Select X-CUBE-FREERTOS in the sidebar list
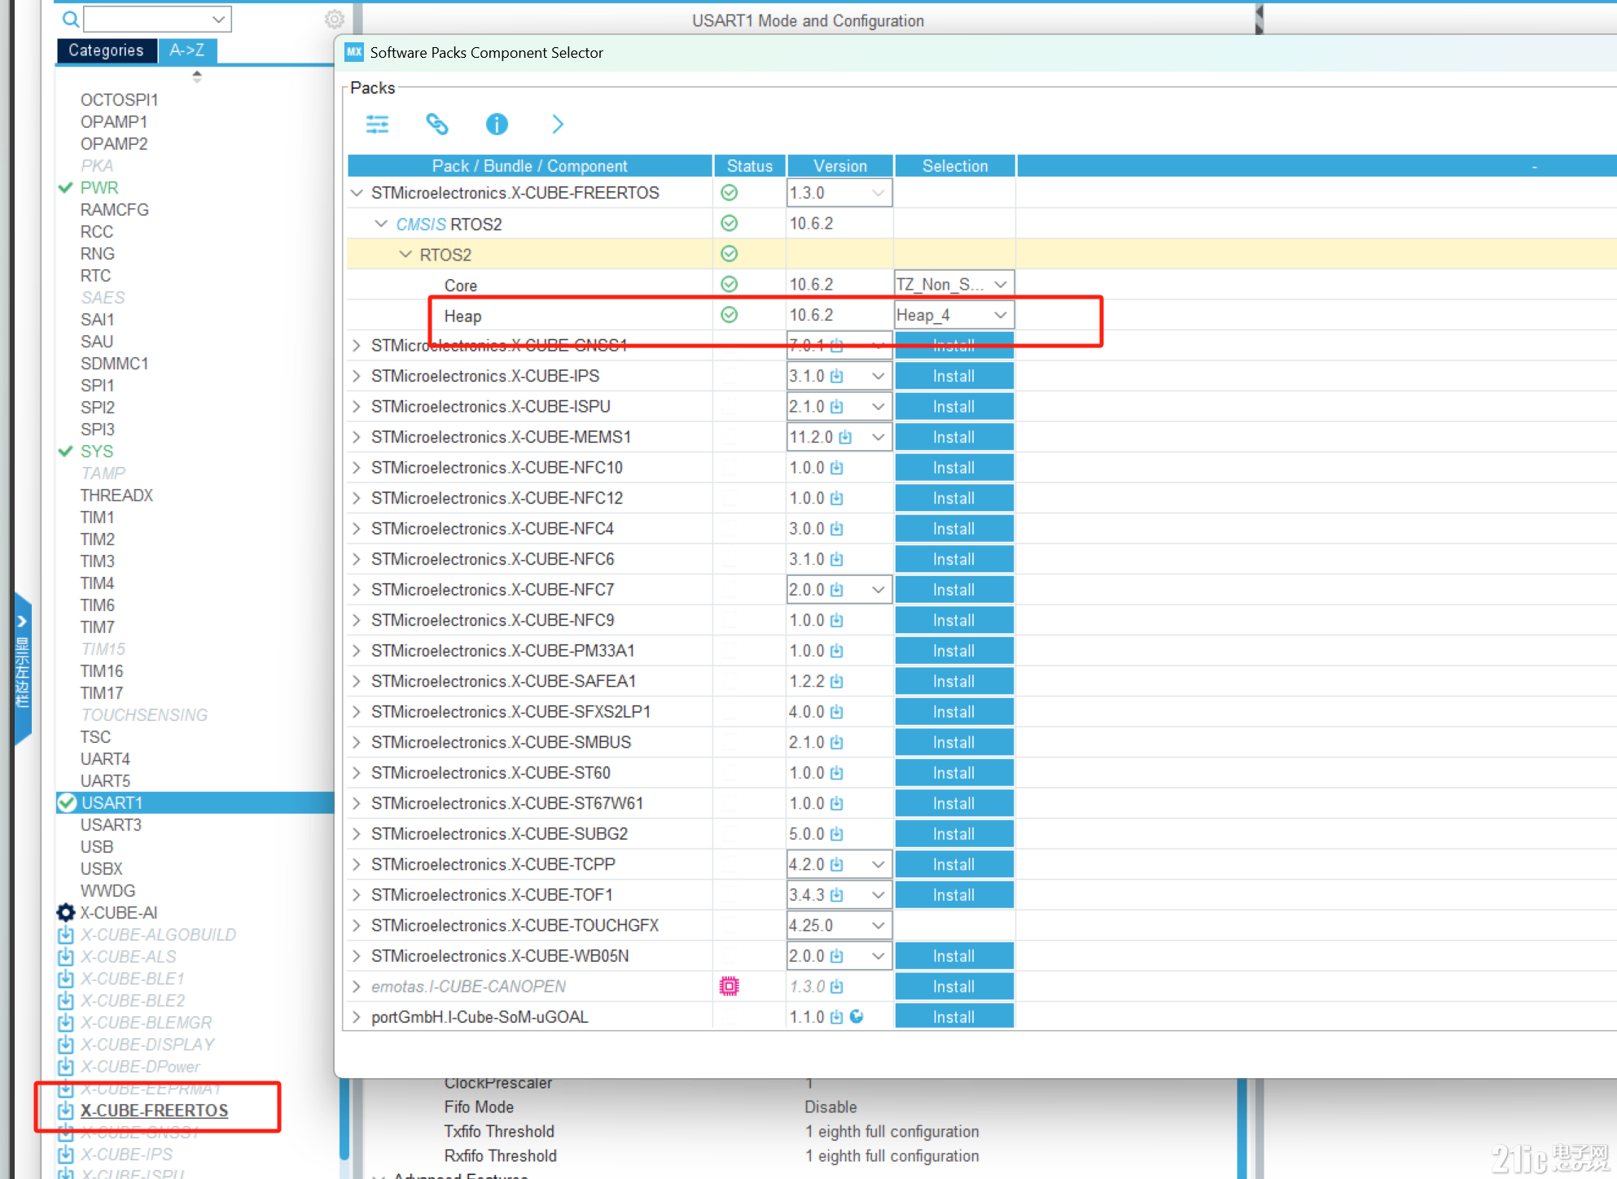The height and width of the screenshot is (1179, 1617). coord(154,1111)
